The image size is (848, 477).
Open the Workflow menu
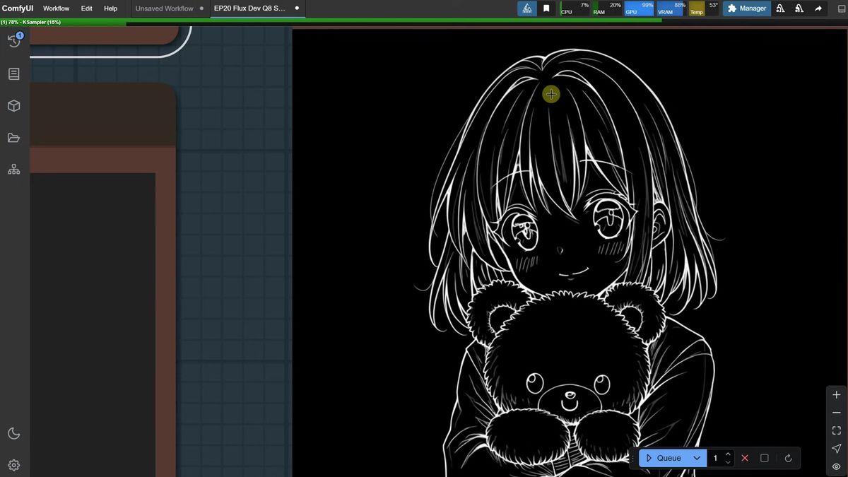pos(56,8)
